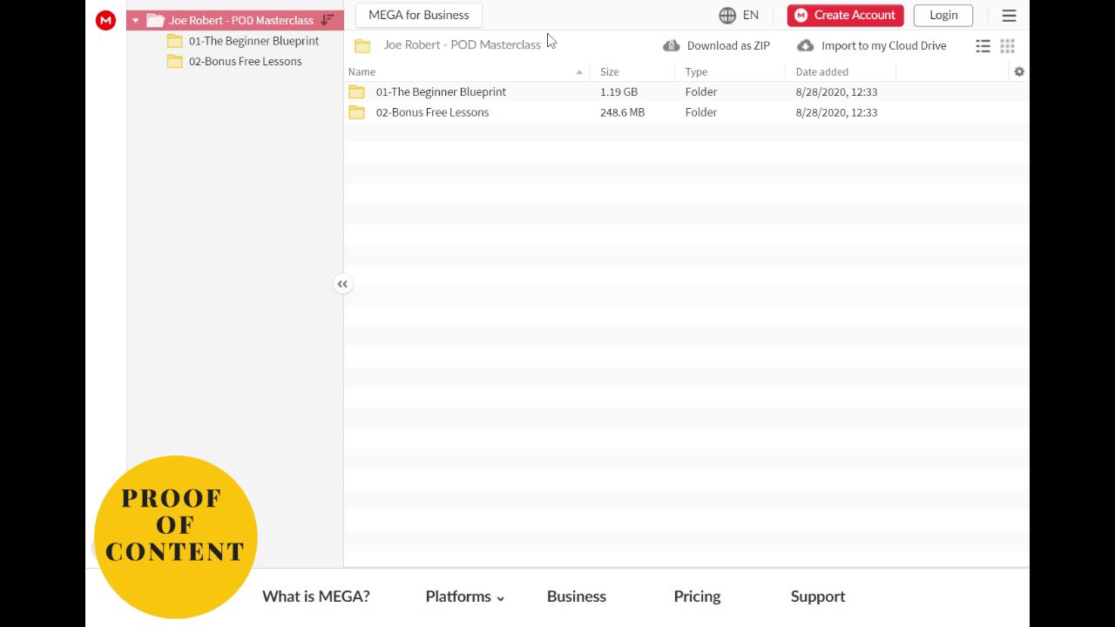Select 01-The Beginner Blueprint in sidebar tree
The image size is (1115, 627).
point(253,41)
